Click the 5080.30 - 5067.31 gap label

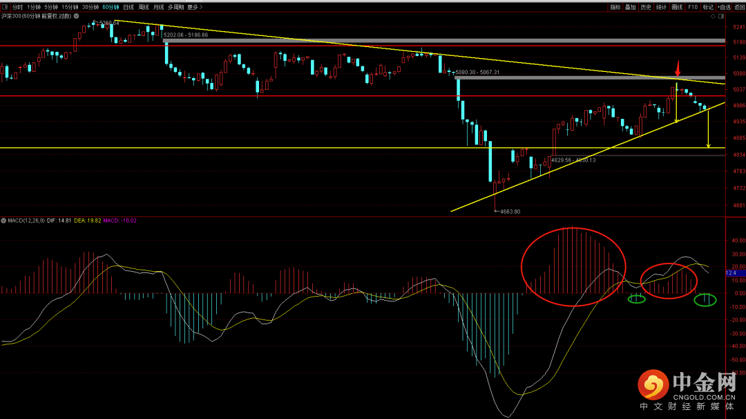(478, 73)
